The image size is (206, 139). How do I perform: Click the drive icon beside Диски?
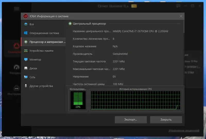click(26, 68)
